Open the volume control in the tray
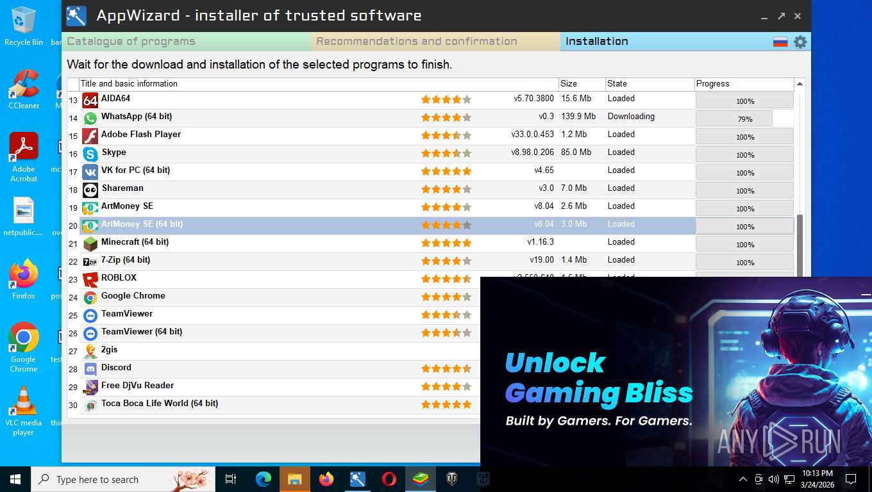 click(x=773, y=479)
